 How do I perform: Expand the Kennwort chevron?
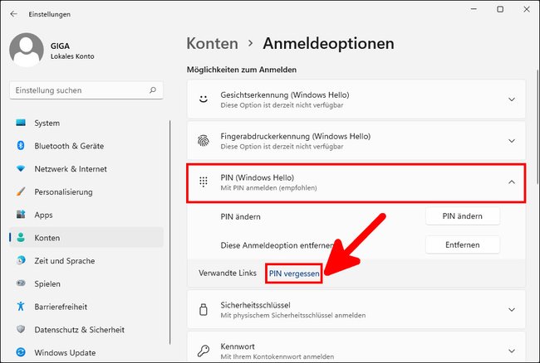pos(512,351)
